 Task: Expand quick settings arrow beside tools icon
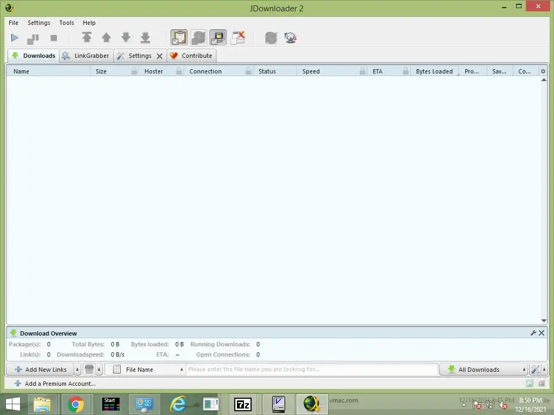[x=544, y=370]
